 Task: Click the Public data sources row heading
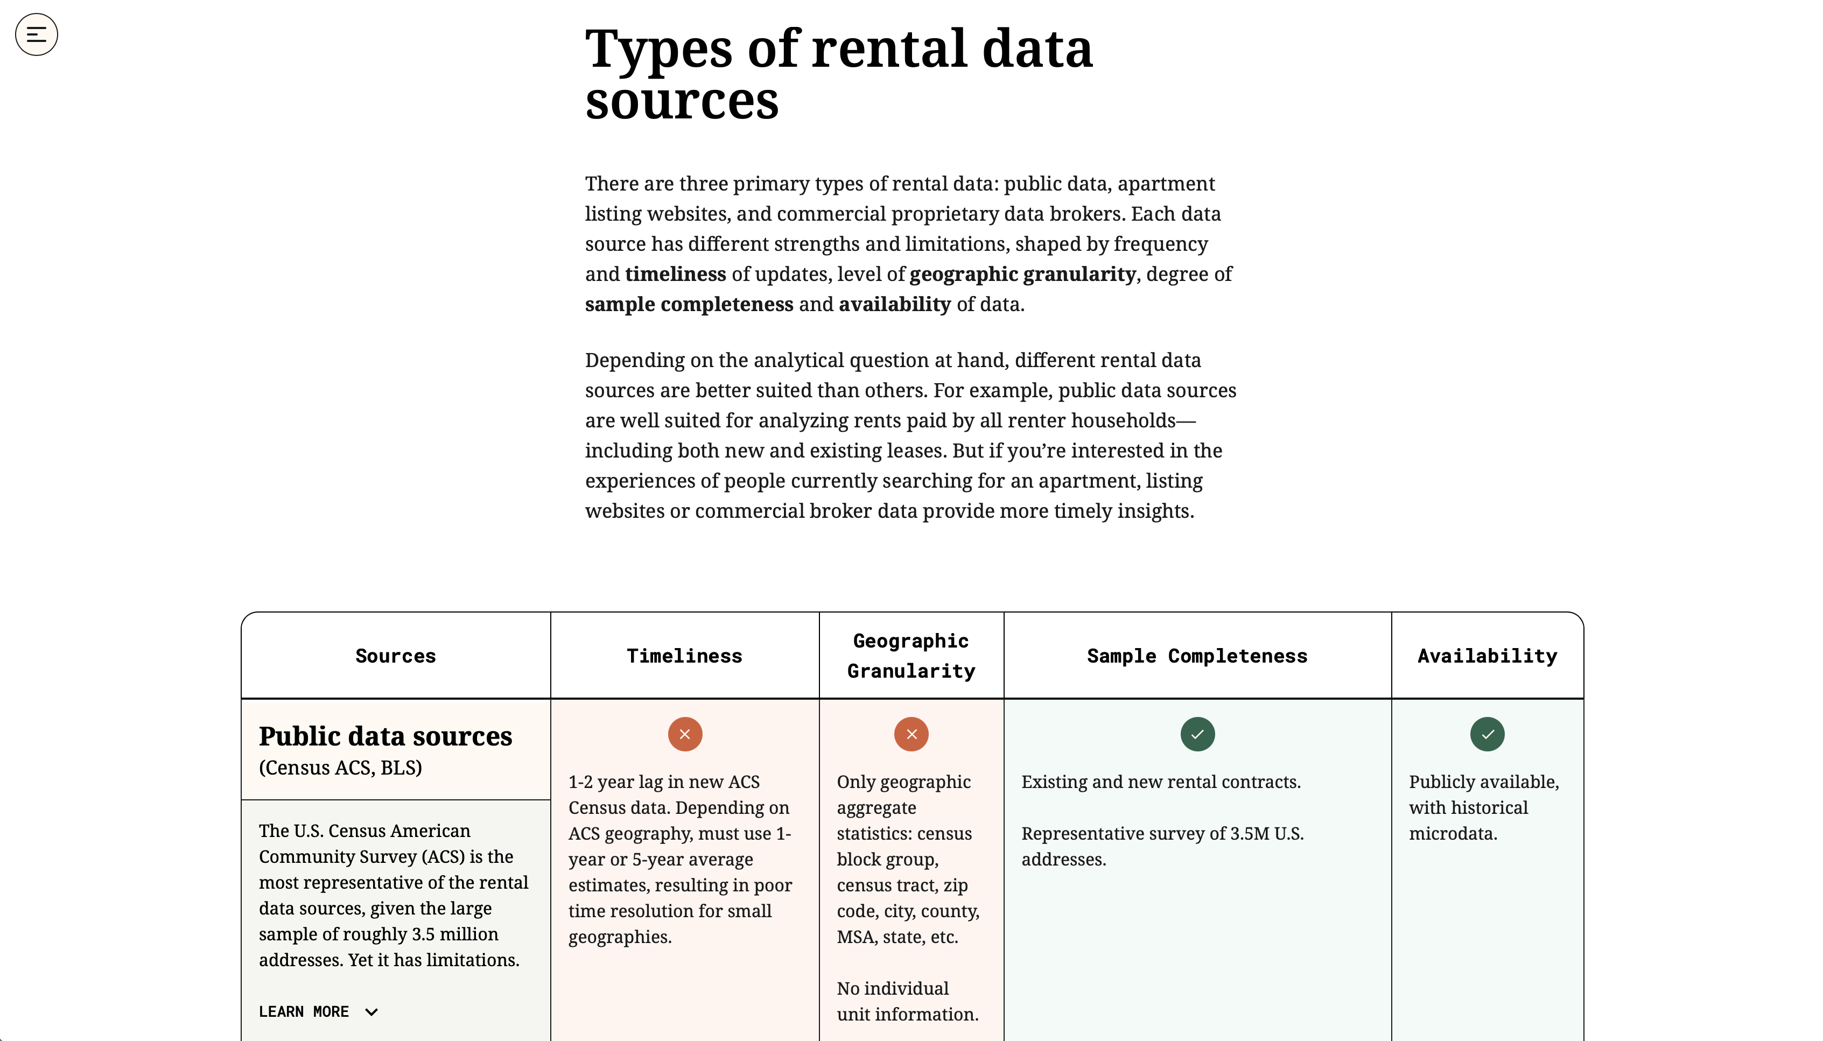385,736
